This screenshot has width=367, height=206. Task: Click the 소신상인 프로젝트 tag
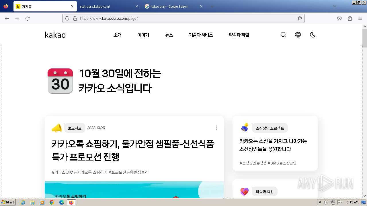pyautogui.click(x=270, y=128)
